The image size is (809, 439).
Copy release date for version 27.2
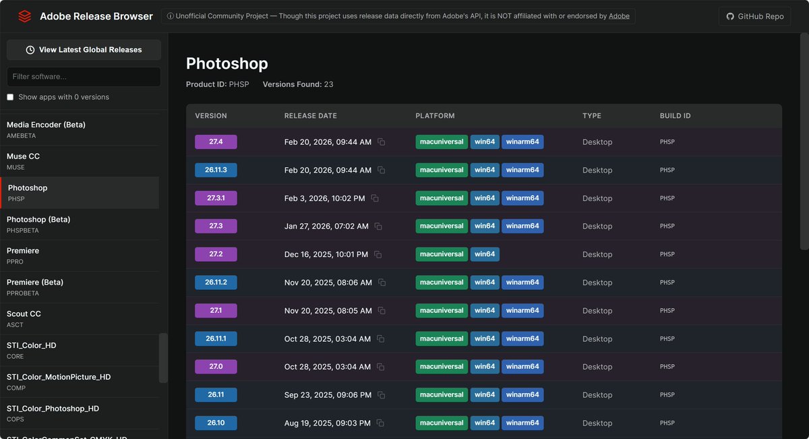point(378,254)
